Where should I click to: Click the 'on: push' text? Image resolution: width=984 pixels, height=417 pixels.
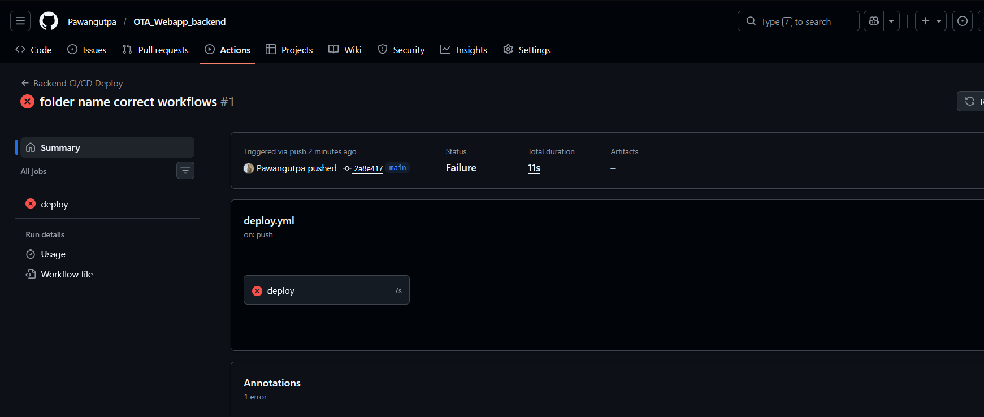coord(258,235)
